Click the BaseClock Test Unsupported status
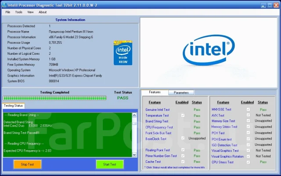This screenshot has height=176, width=281. coord(197,138)
